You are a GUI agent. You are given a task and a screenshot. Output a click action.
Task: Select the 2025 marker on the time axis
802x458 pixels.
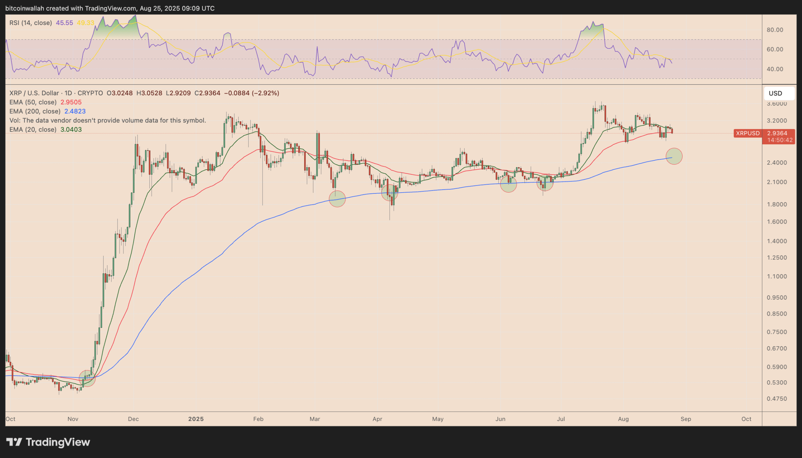click(196, 419)
